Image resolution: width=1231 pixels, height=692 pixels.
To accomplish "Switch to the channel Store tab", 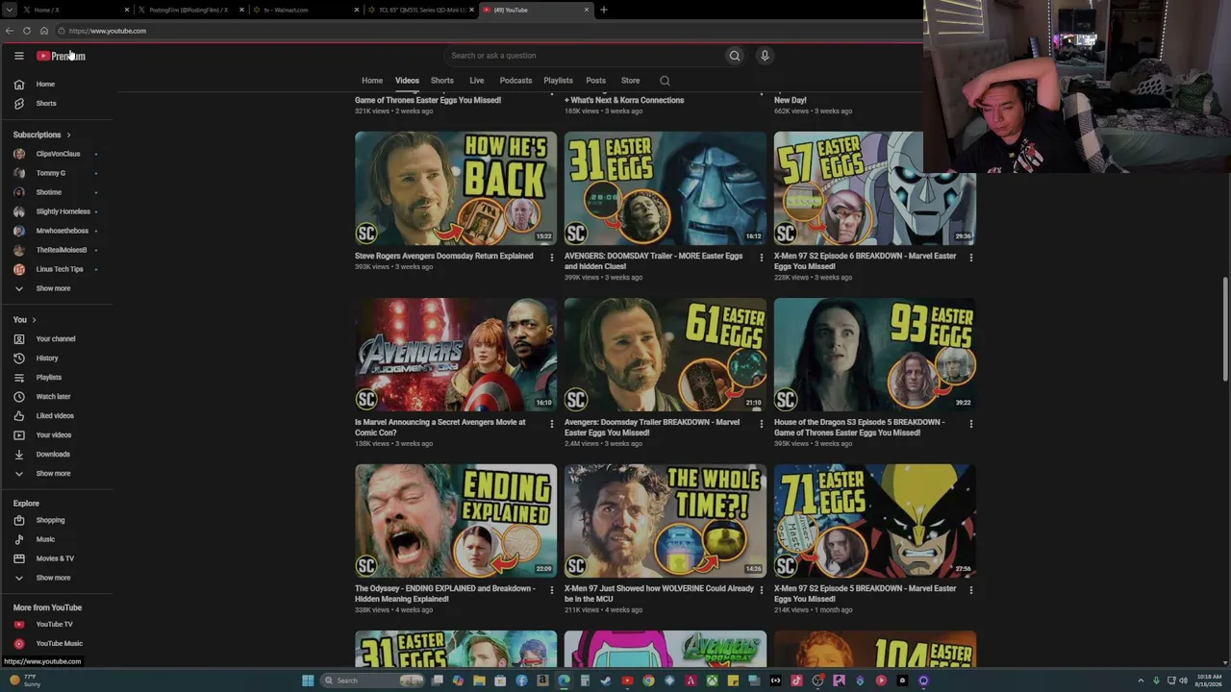I will [x=631, y=81].
